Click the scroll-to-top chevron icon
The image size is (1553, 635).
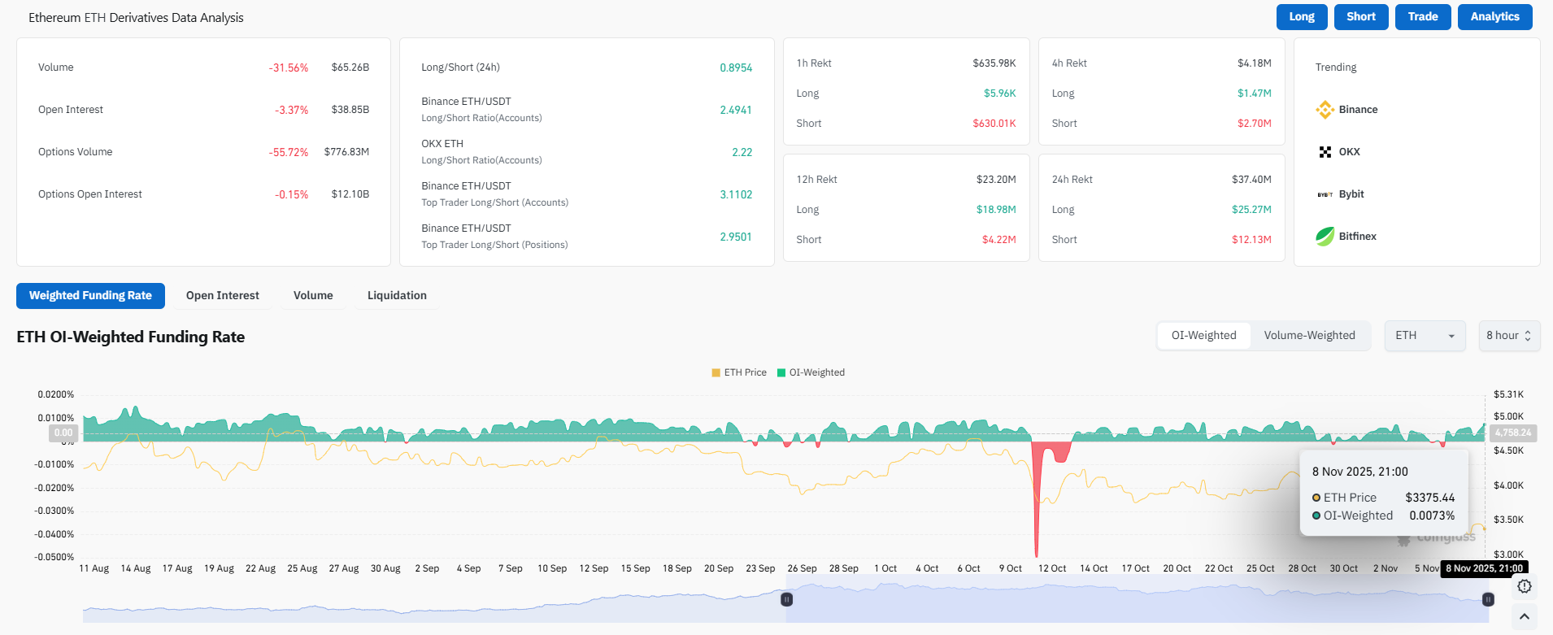click(1524, 617)
